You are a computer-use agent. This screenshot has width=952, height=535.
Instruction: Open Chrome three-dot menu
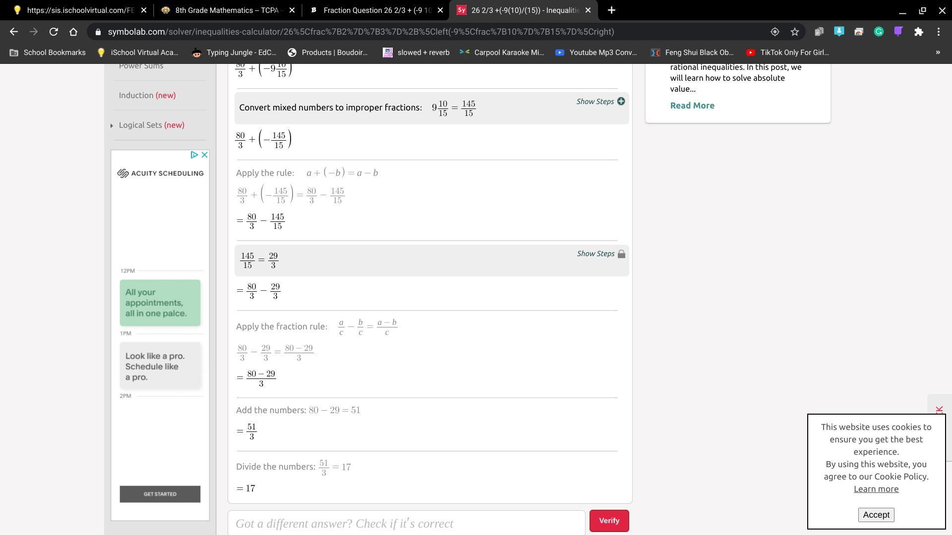pos(939,32)
